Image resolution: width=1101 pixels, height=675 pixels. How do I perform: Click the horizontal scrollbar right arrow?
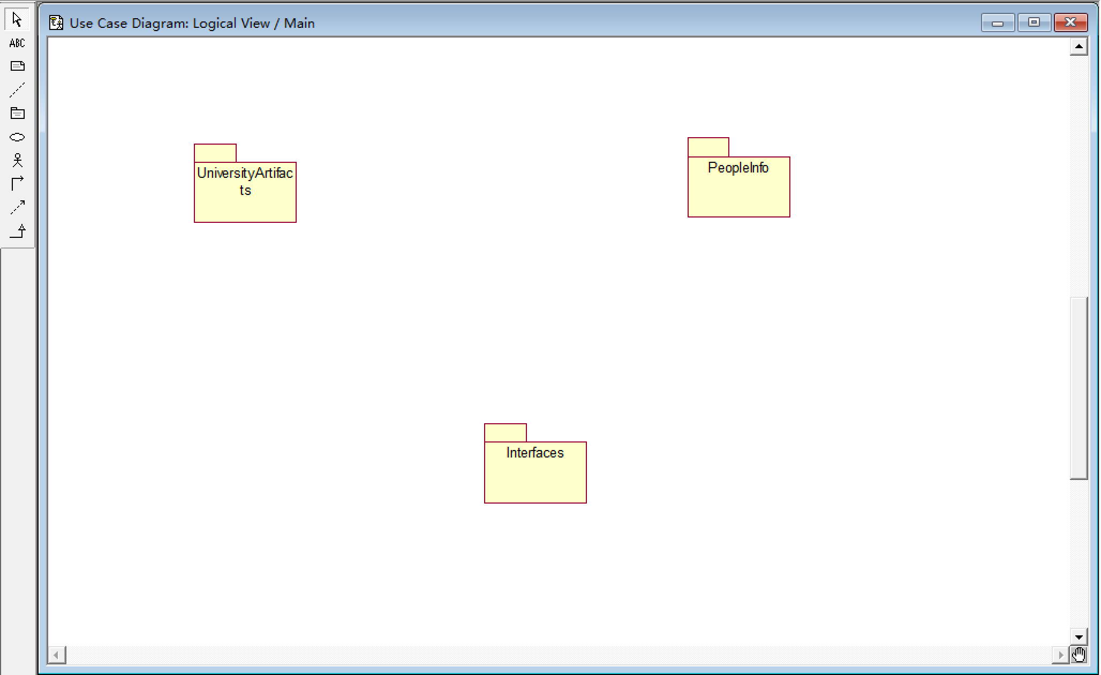point(1060,655)
